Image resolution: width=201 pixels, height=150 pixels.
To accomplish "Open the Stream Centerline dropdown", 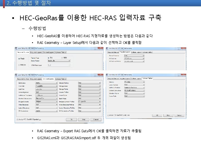I will click(x=134, y=56).
